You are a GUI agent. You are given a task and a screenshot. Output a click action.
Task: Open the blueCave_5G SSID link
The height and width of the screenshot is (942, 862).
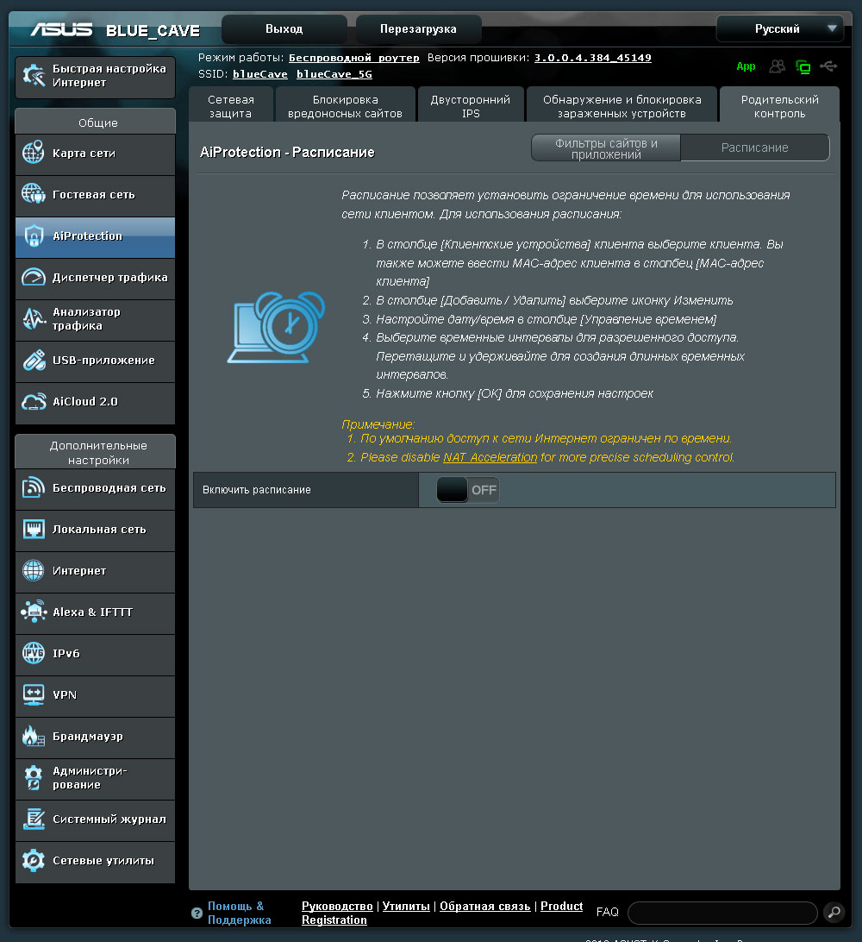[334, 74]
